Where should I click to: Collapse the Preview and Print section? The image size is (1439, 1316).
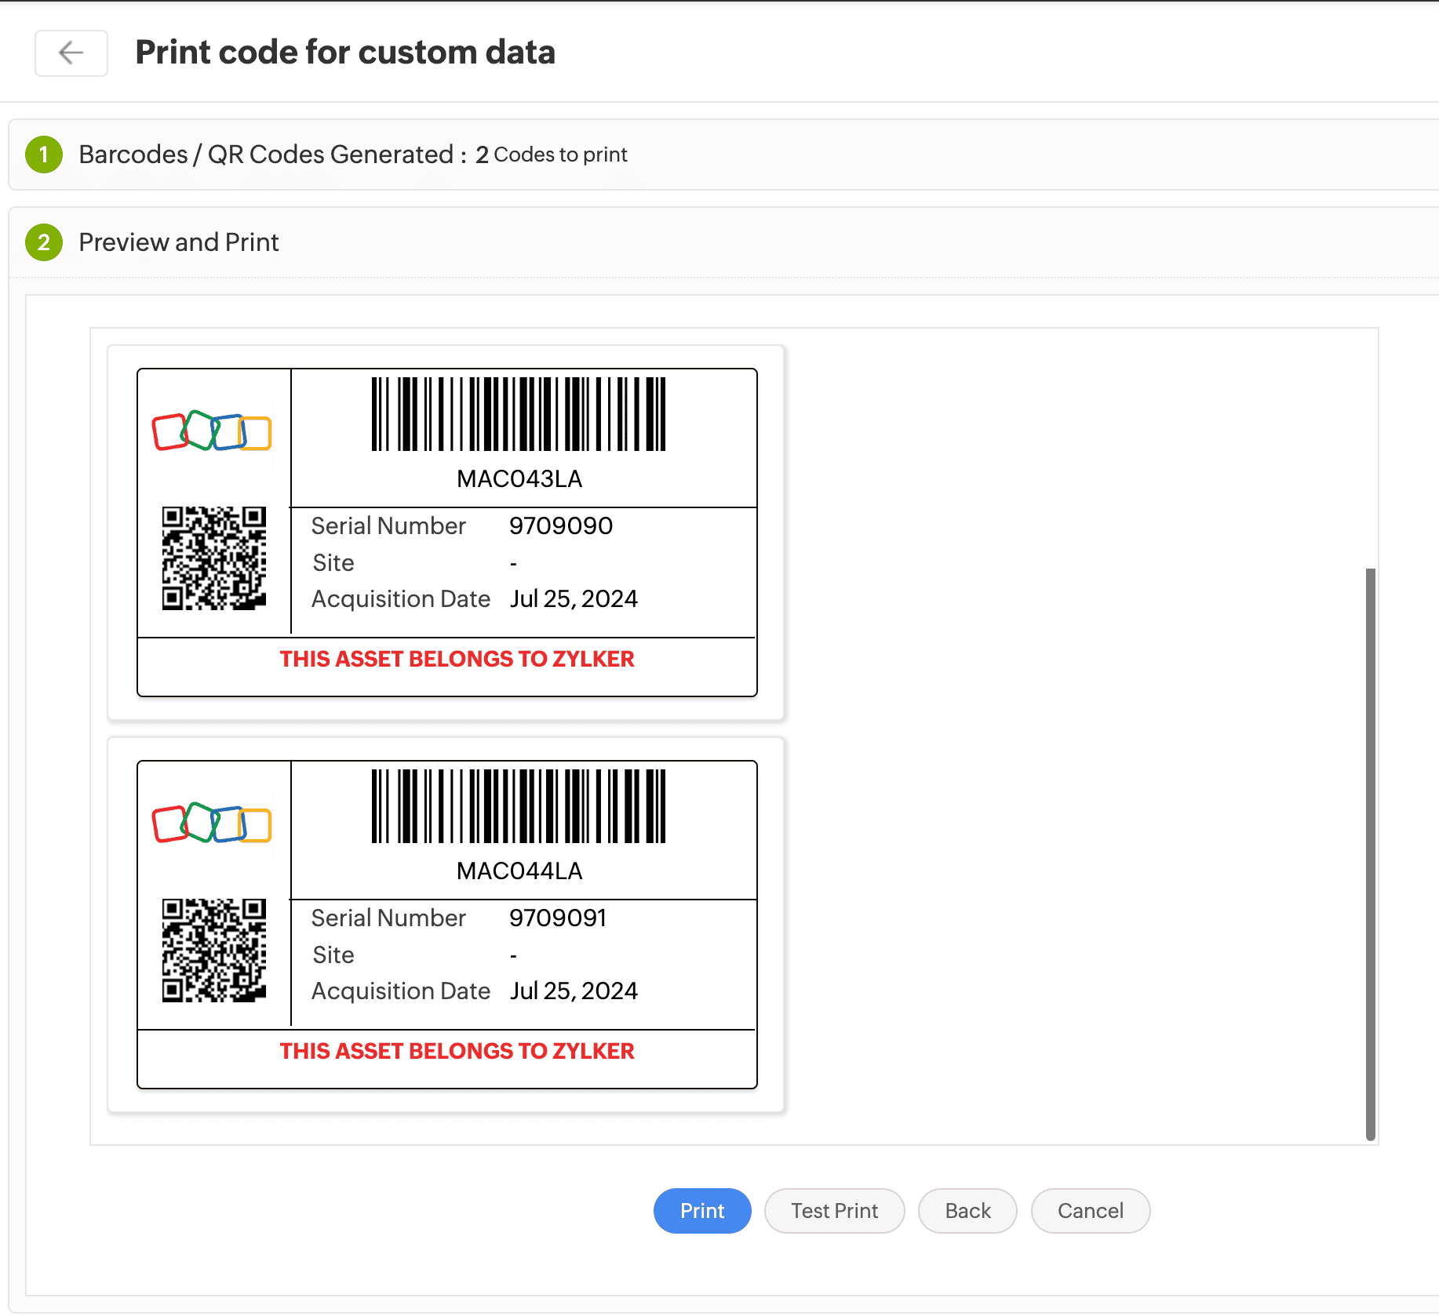coord(179,242)
